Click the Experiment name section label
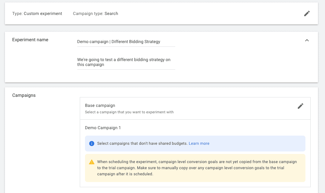The image size is (325, 193). (x=30, y=40)
